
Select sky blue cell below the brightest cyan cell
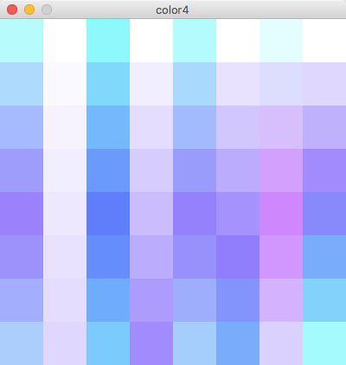click(x=108, y=84)
